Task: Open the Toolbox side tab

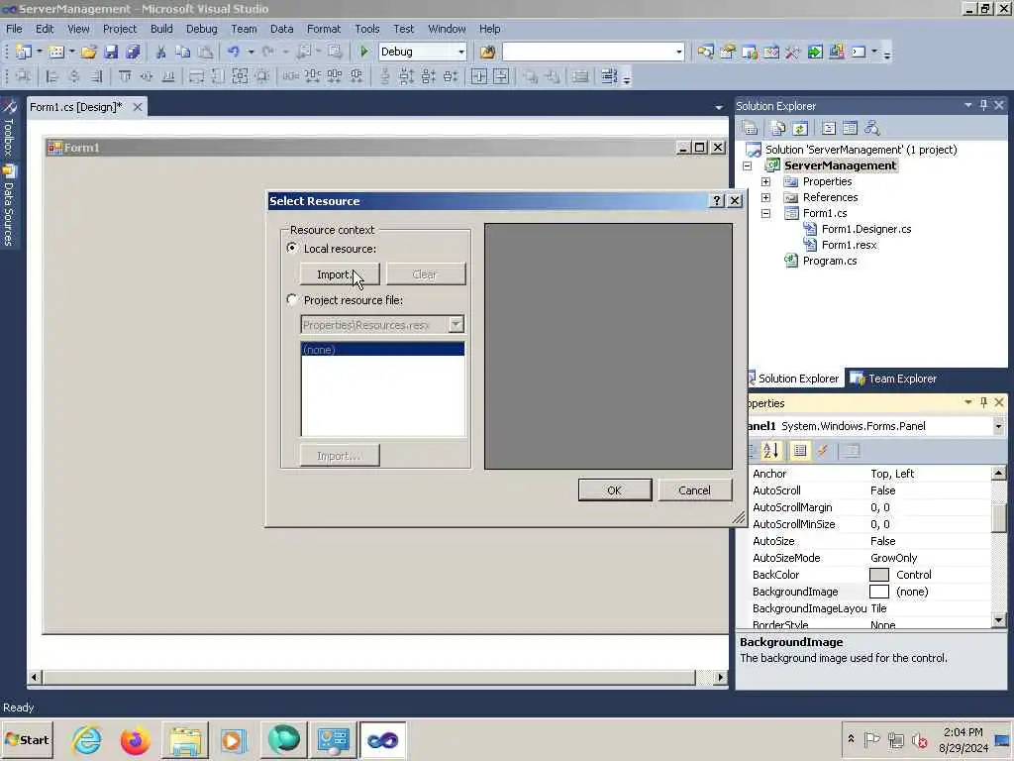Action: pos(9,128)
